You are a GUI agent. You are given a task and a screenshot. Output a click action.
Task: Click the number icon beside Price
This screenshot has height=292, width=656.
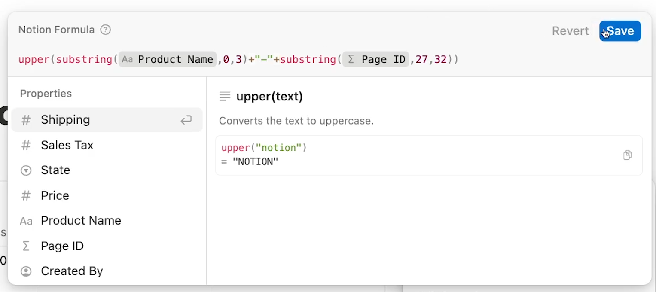click(x=26, y=196)
